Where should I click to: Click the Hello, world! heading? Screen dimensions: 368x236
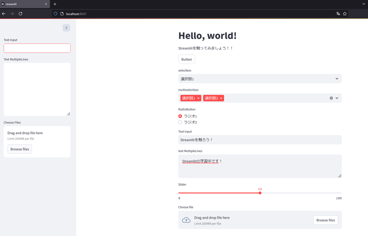point(207,35)
